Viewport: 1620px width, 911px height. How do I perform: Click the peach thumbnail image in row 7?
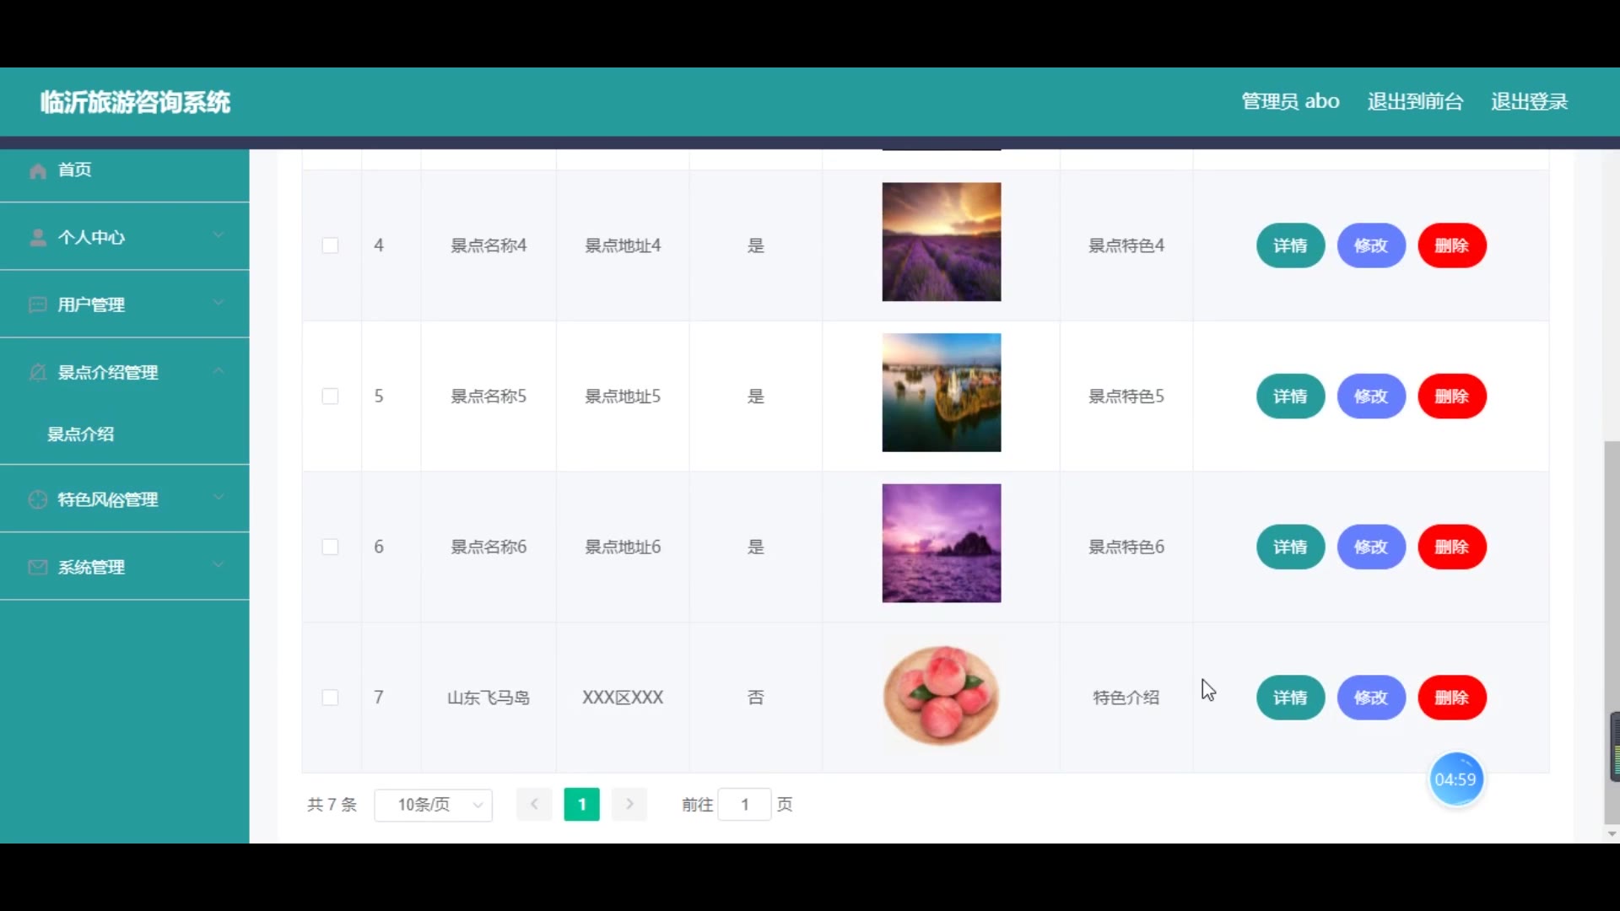942,696
